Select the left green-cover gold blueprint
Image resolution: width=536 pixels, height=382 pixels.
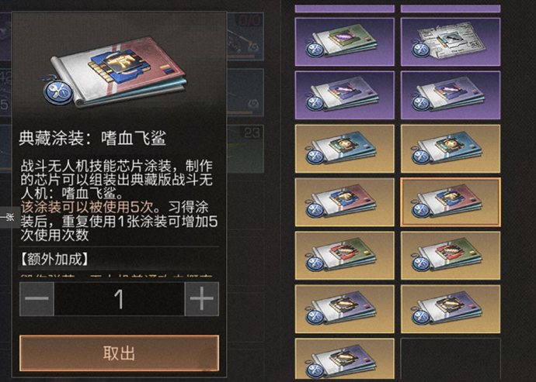345,256
